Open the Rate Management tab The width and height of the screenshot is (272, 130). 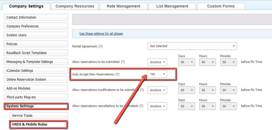(x=124, y=6)
